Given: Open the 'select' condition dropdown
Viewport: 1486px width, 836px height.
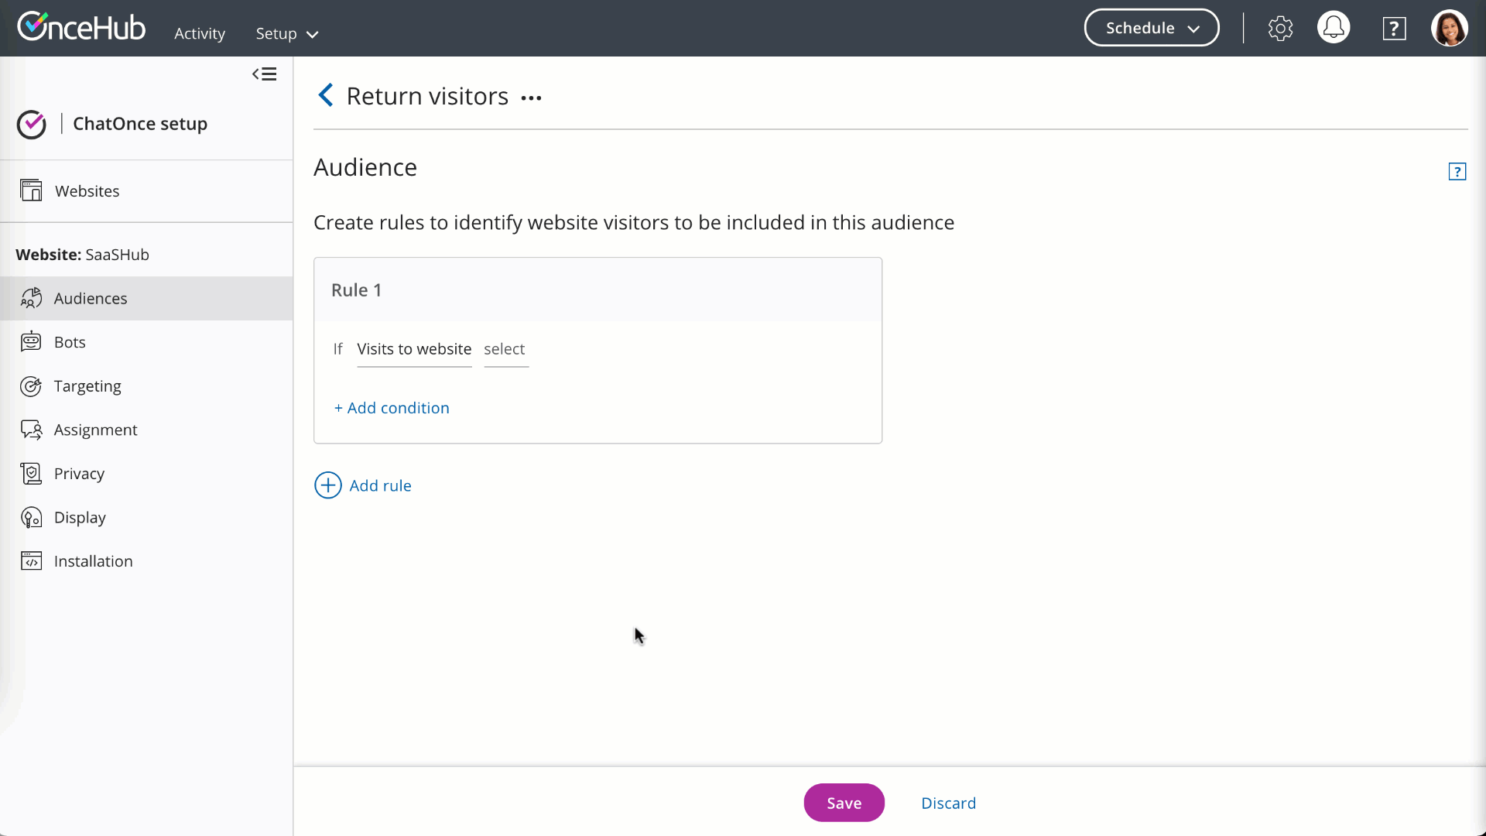Looking at the screenshot, I should [x=505, y=349].
